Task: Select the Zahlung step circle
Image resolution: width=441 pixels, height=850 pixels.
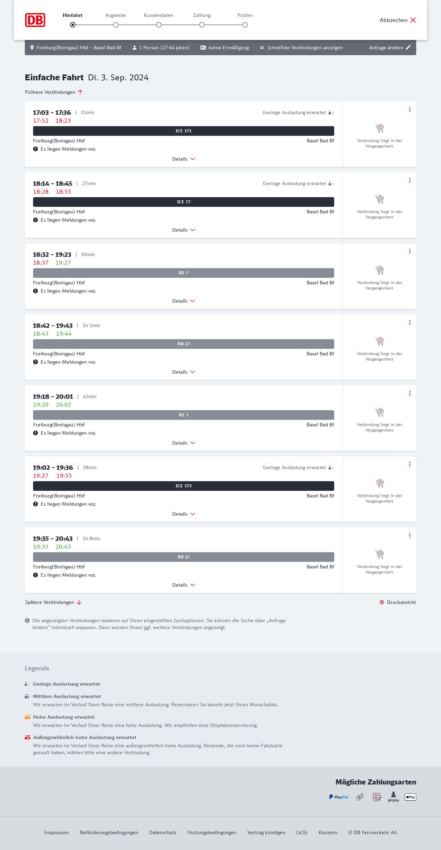Action: point(202,25)
